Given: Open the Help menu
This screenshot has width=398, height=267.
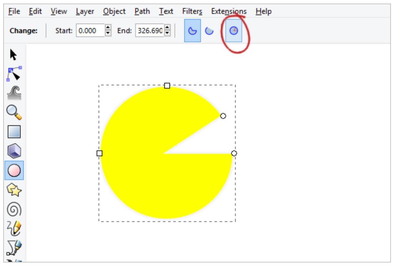Looking at the screenshot, I should tap(263, 11).
